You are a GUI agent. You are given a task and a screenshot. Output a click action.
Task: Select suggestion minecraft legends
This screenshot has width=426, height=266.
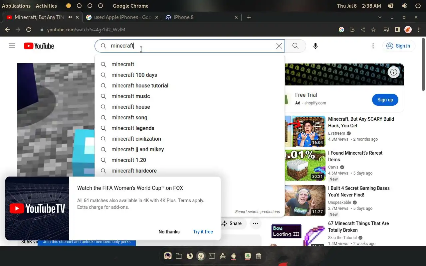pyautogui.click(x=190, y=128)
